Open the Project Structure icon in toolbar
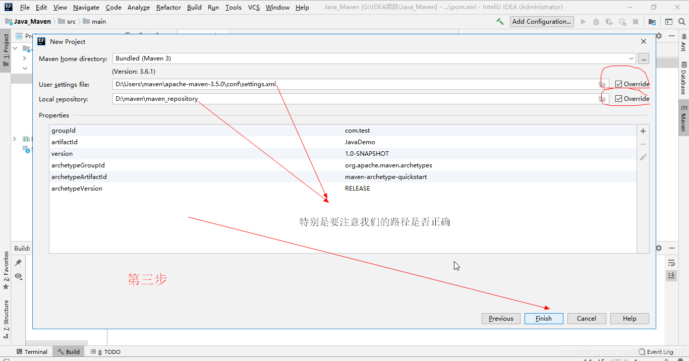689x361 pixels. coord(652,22)
